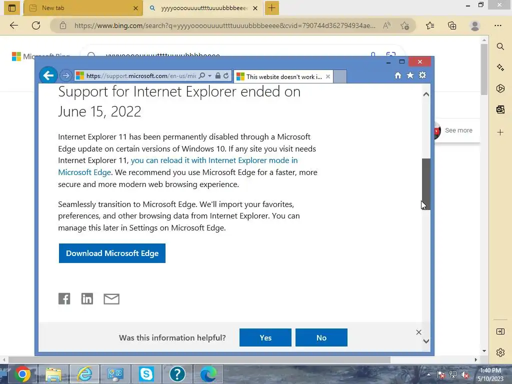Click the Internet Explorer address bar search icon
The width and height of the screenshot is (512, 384).
click(202, 76)
